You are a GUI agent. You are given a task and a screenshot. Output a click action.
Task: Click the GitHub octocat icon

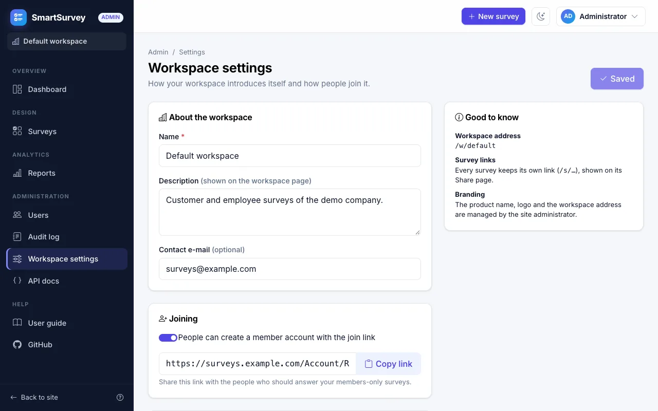pyautogui.click(x=17, y=345)
